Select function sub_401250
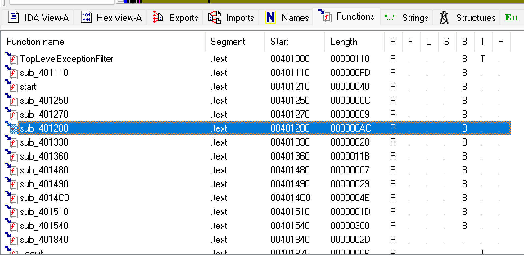Image resolution: width=524 pixels, height=255 pixels. tap(44, 101)
